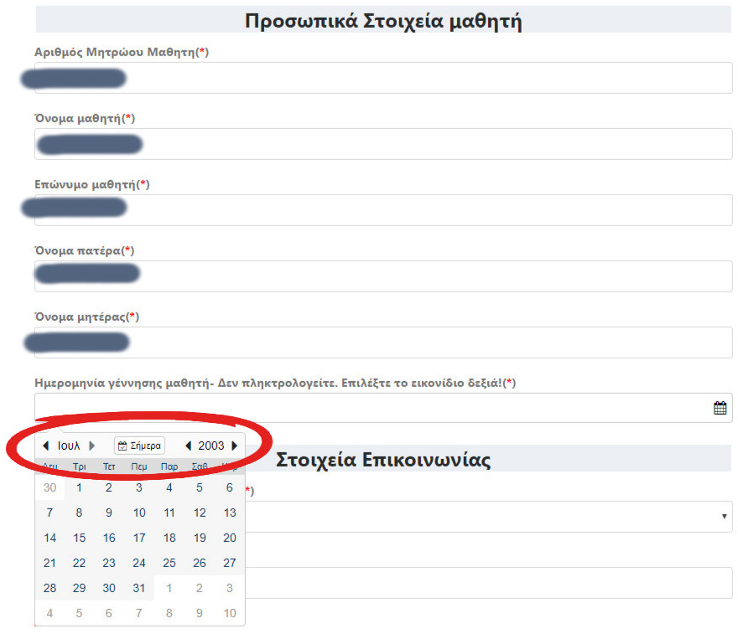This screenshot has width=738, height=634.
Task: Choose day 13 in the calendar grid
Action: pyautogui.click(x=230, y=513)
